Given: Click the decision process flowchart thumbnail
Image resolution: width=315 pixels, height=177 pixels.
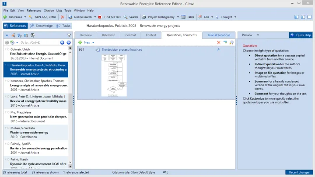Looking at the screenshot, I should (x=113, y=75).
